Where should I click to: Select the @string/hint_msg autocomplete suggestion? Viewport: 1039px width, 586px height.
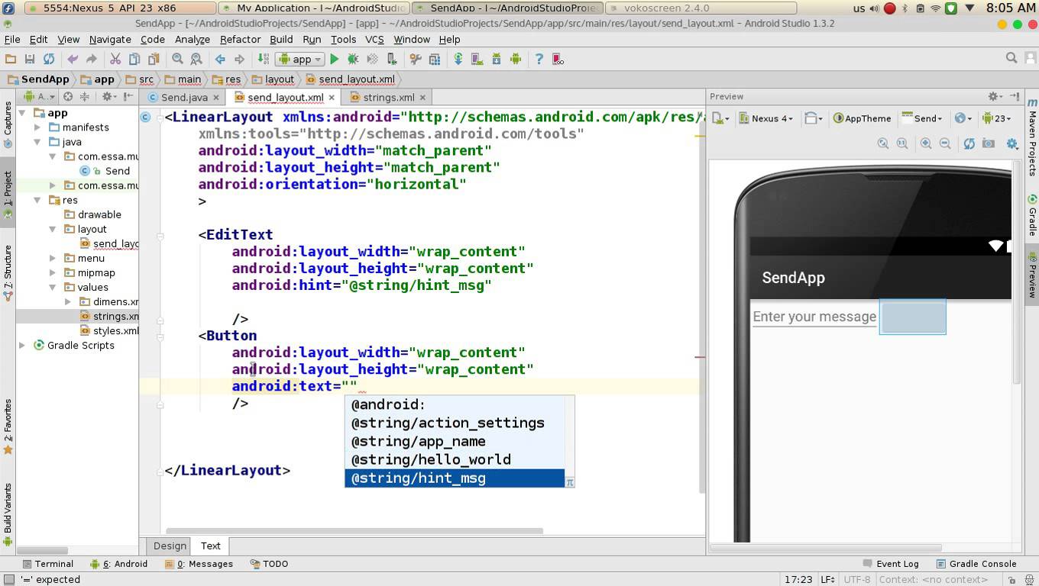click(x=418, y=478)
